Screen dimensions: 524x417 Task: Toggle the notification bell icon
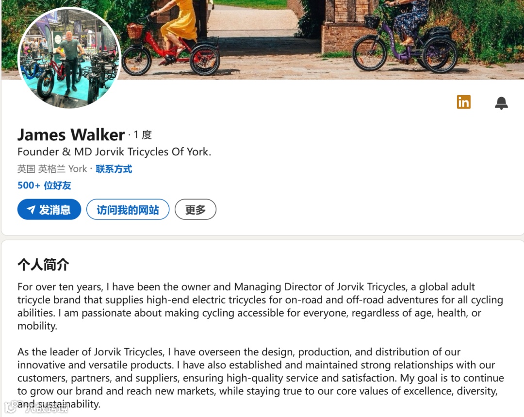pyautogui.click(x=501, y=103)
